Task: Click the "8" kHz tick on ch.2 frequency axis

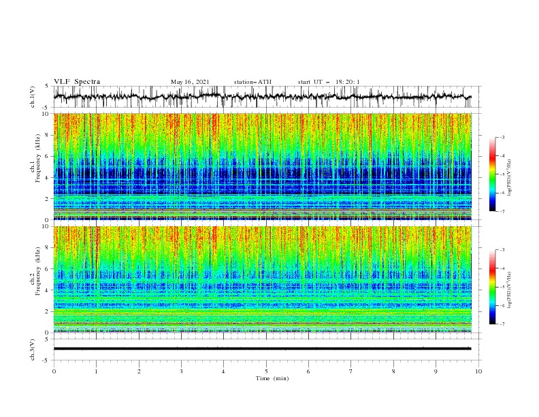Action: click(48, 248)
